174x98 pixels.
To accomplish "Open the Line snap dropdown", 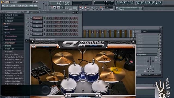I will (x=109, y=7).
